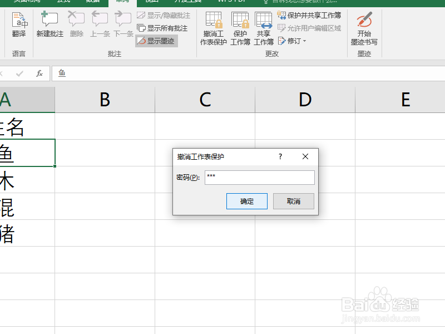Switch to the 视图 (View) tab

pos(152,3)
